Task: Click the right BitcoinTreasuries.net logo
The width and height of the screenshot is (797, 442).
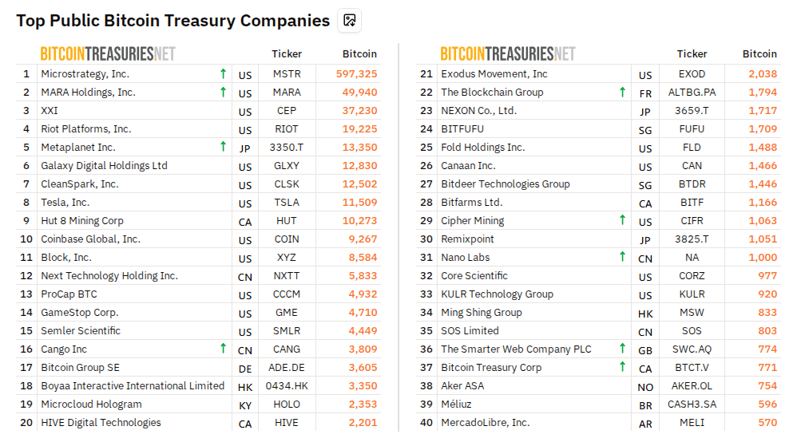Action: (x=508, y=53)
